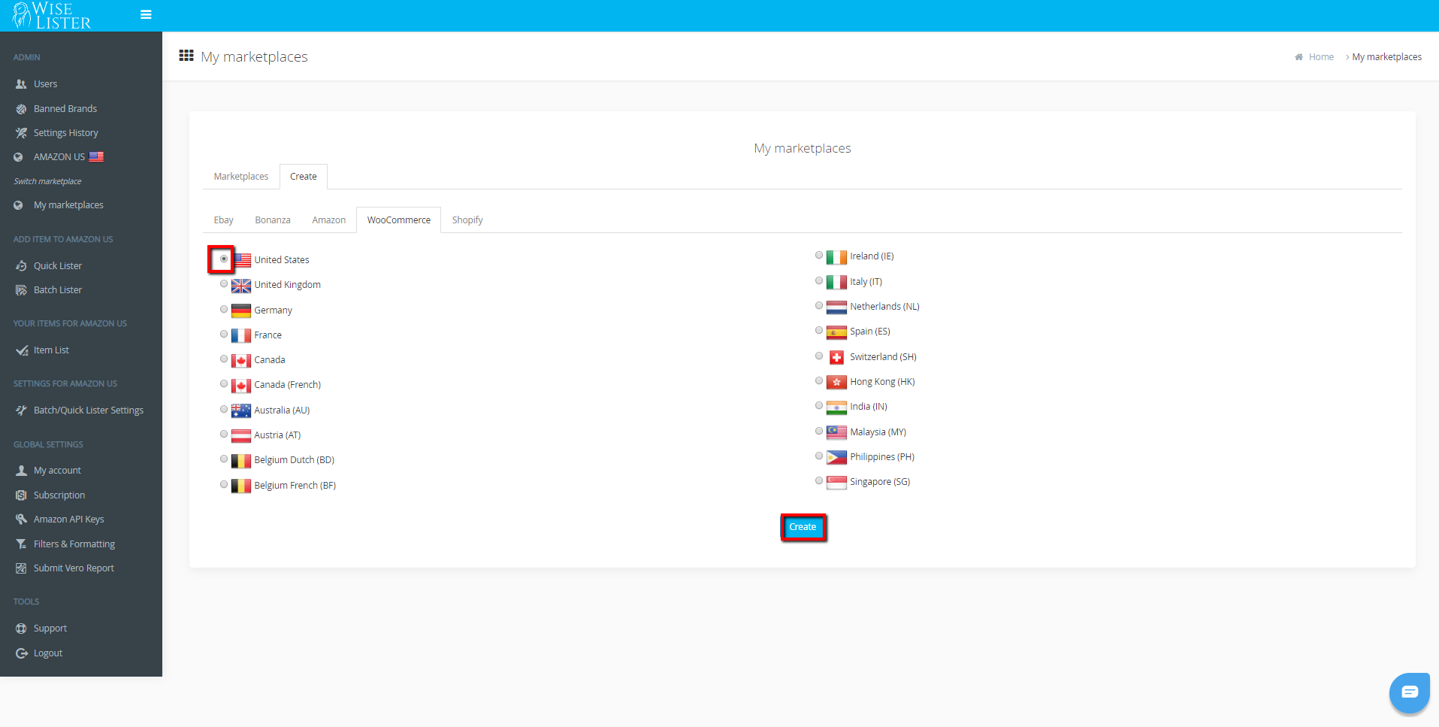This screenshot has width=1439, height=727.
Task: Click the Batch/Quick Lister Settings icon
Action: (21, 410)
